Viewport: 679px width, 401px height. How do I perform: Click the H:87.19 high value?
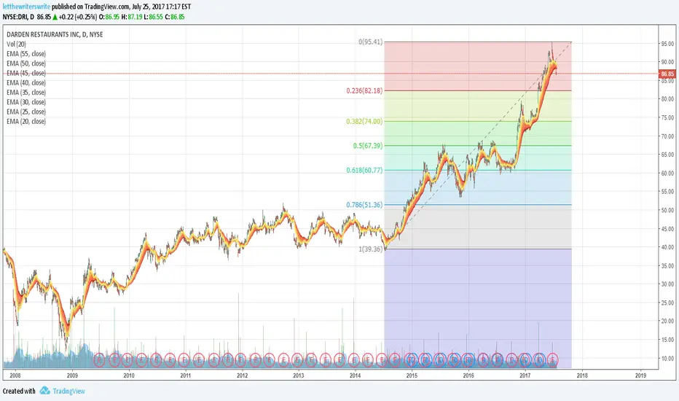pyautogui.click(x=132, y=17)
